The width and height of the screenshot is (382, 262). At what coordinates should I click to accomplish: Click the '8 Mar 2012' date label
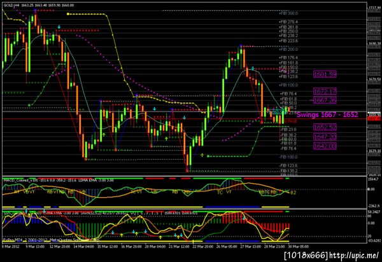pyautogui.click(x=10, y=247)
